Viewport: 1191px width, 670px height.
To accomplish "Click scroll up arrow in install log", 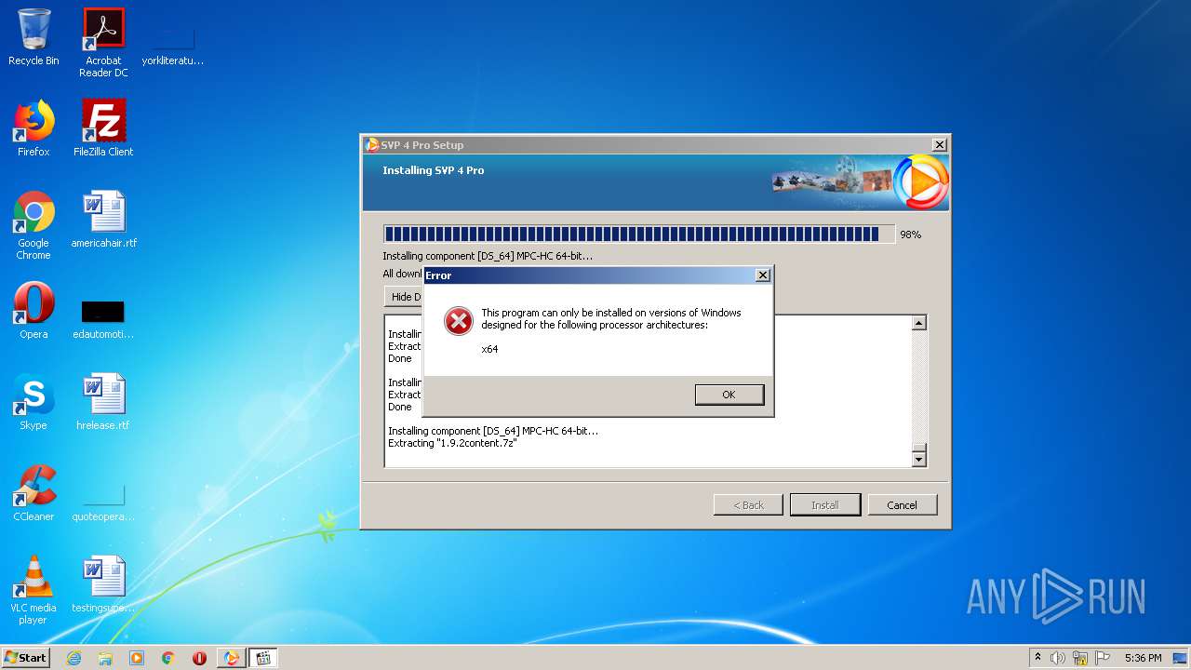I will [918, 323].
